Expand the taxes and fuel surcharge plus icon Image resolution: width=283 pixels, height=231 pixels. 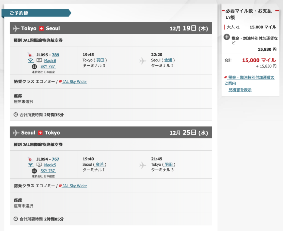227,37
